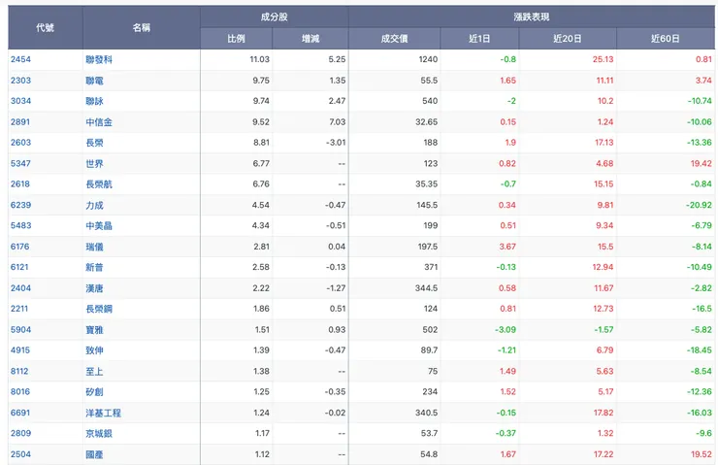This screenshot has height=465, width=718.
Task: Select 聯發科 20-day value 25.13
Action: 604,59
